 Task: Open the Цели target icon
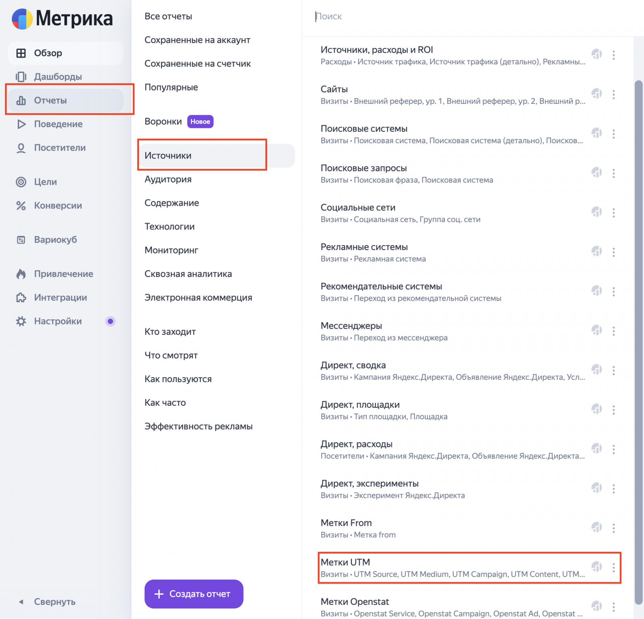[21, 182]
